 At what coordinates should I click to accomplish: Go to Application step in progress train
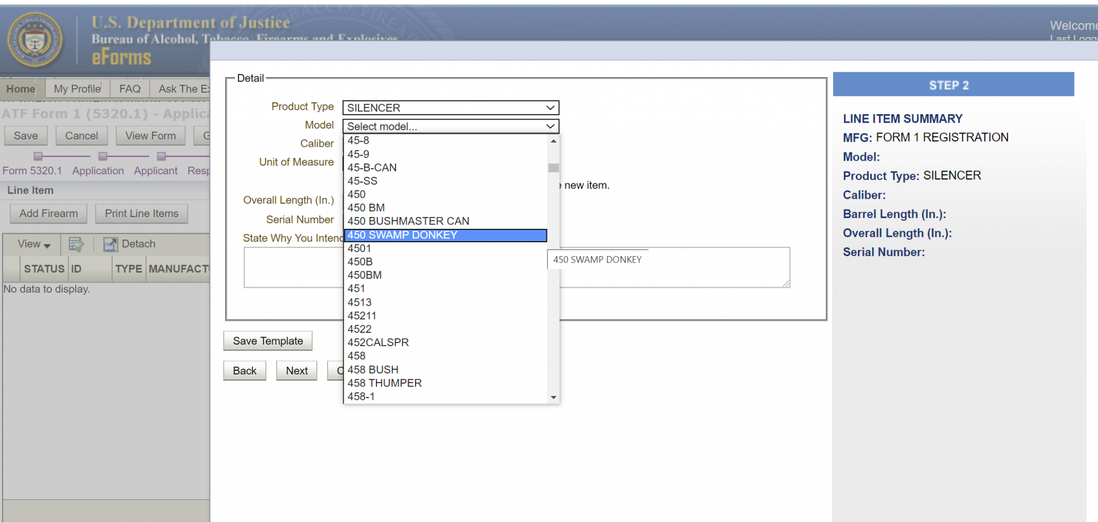pos(98,171)
